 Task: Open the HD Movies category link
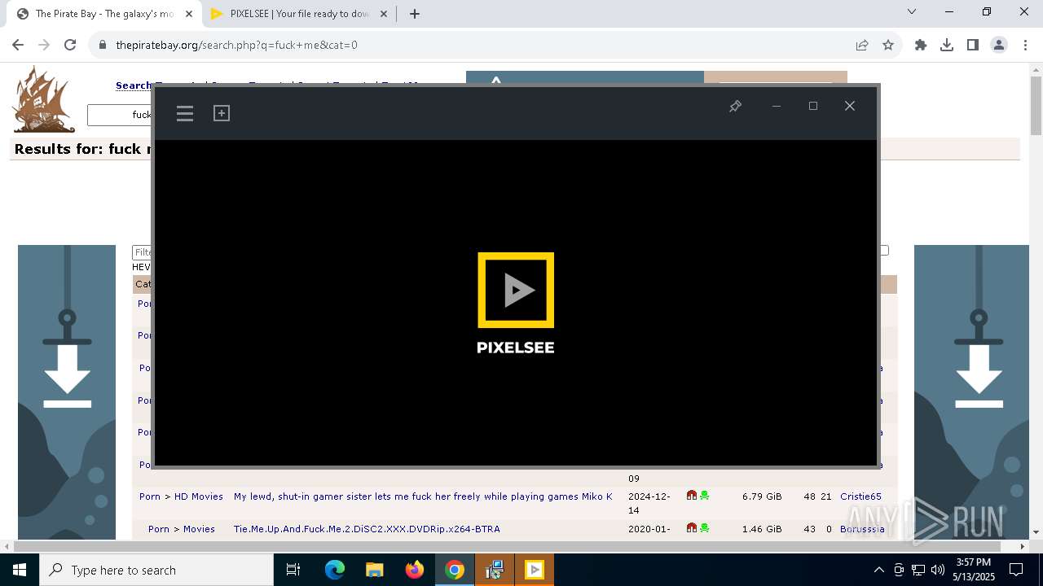[x=198, y=496]
